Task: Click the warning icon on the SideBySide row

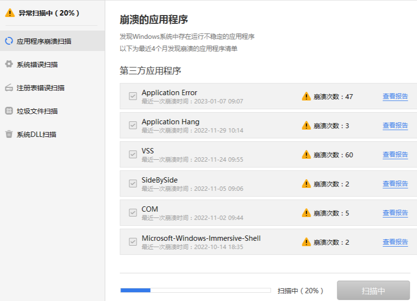Action: (x=306, y=184)
